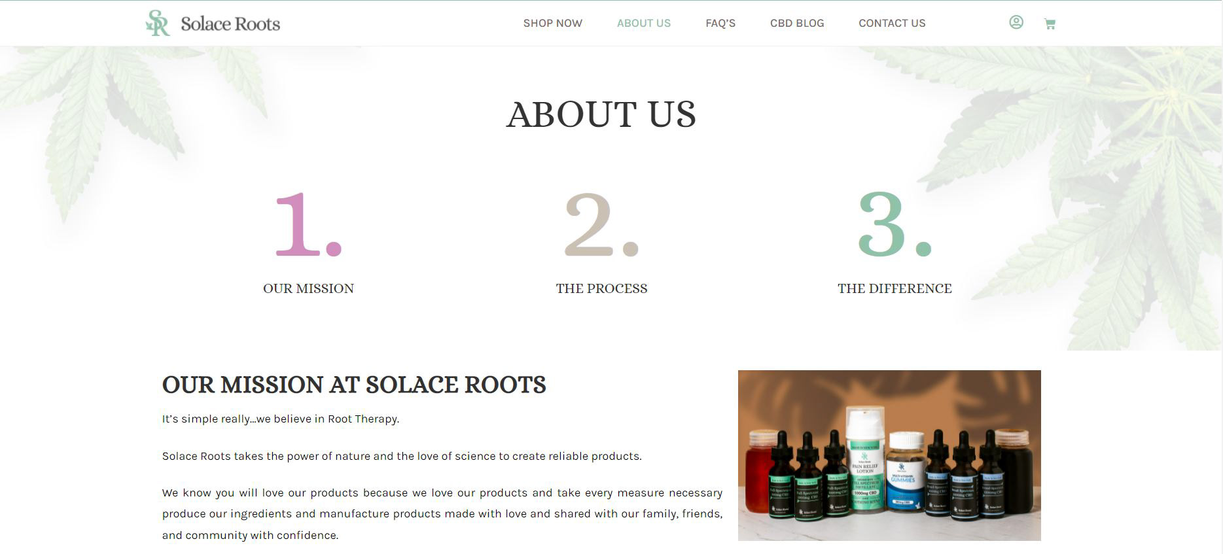Click the Solace Roots brand name text
The width and height of the screenshot is (1223, 554).
click(230, 24)
